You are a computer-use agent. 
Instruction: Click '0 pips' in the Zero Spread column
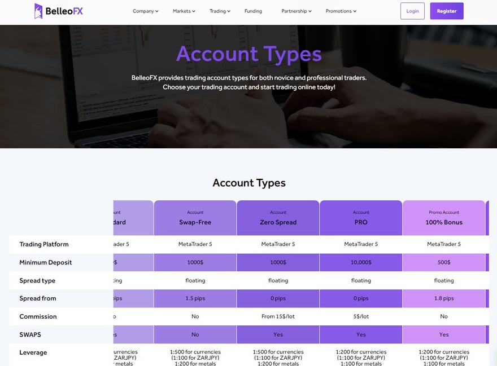[x=278, y=298]
